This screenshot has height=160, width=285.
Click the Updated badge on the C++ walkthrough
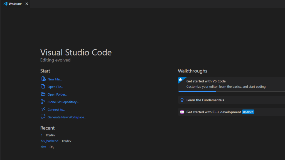[x=248, y=112]
